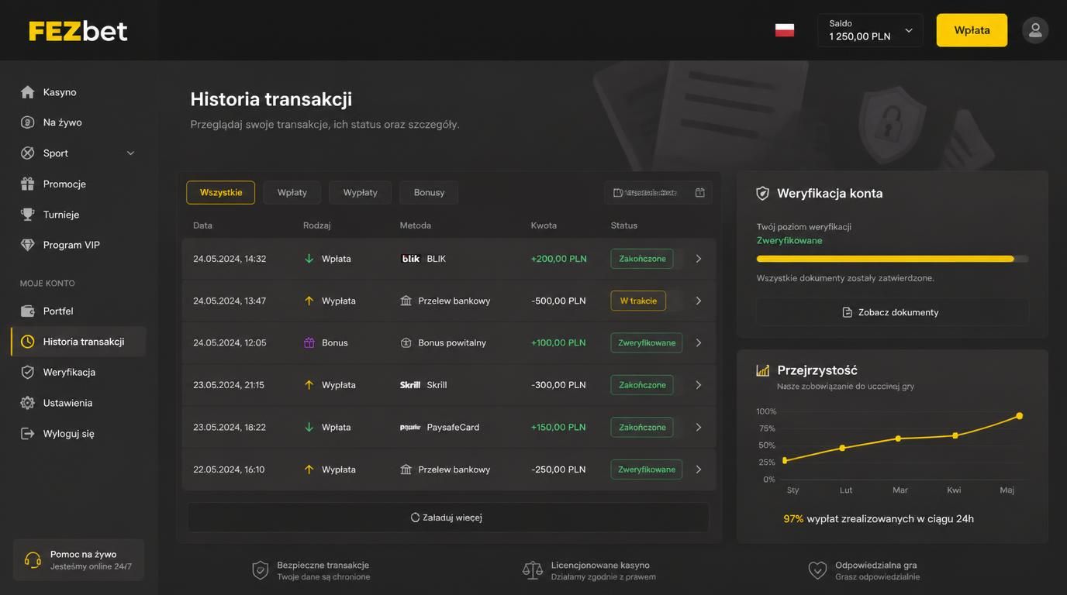Click the Polish flag language selector
Screen dimensions: 1067x595
tap(785, 30)
